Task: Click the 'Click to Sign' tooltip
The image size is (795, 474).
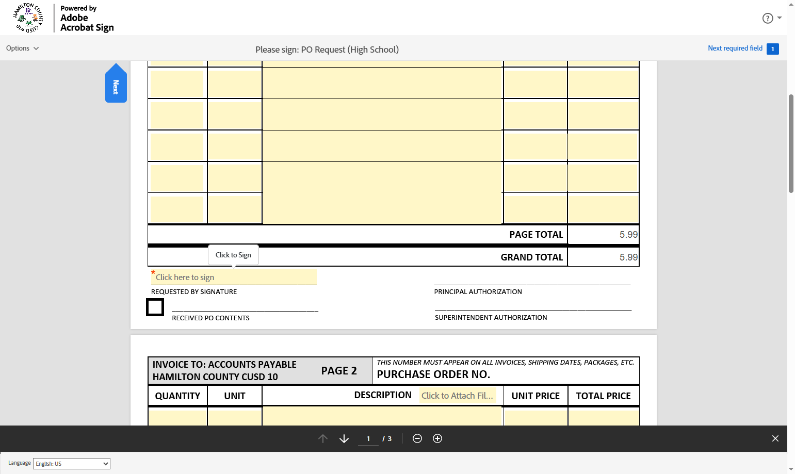Action: [233, 255]
